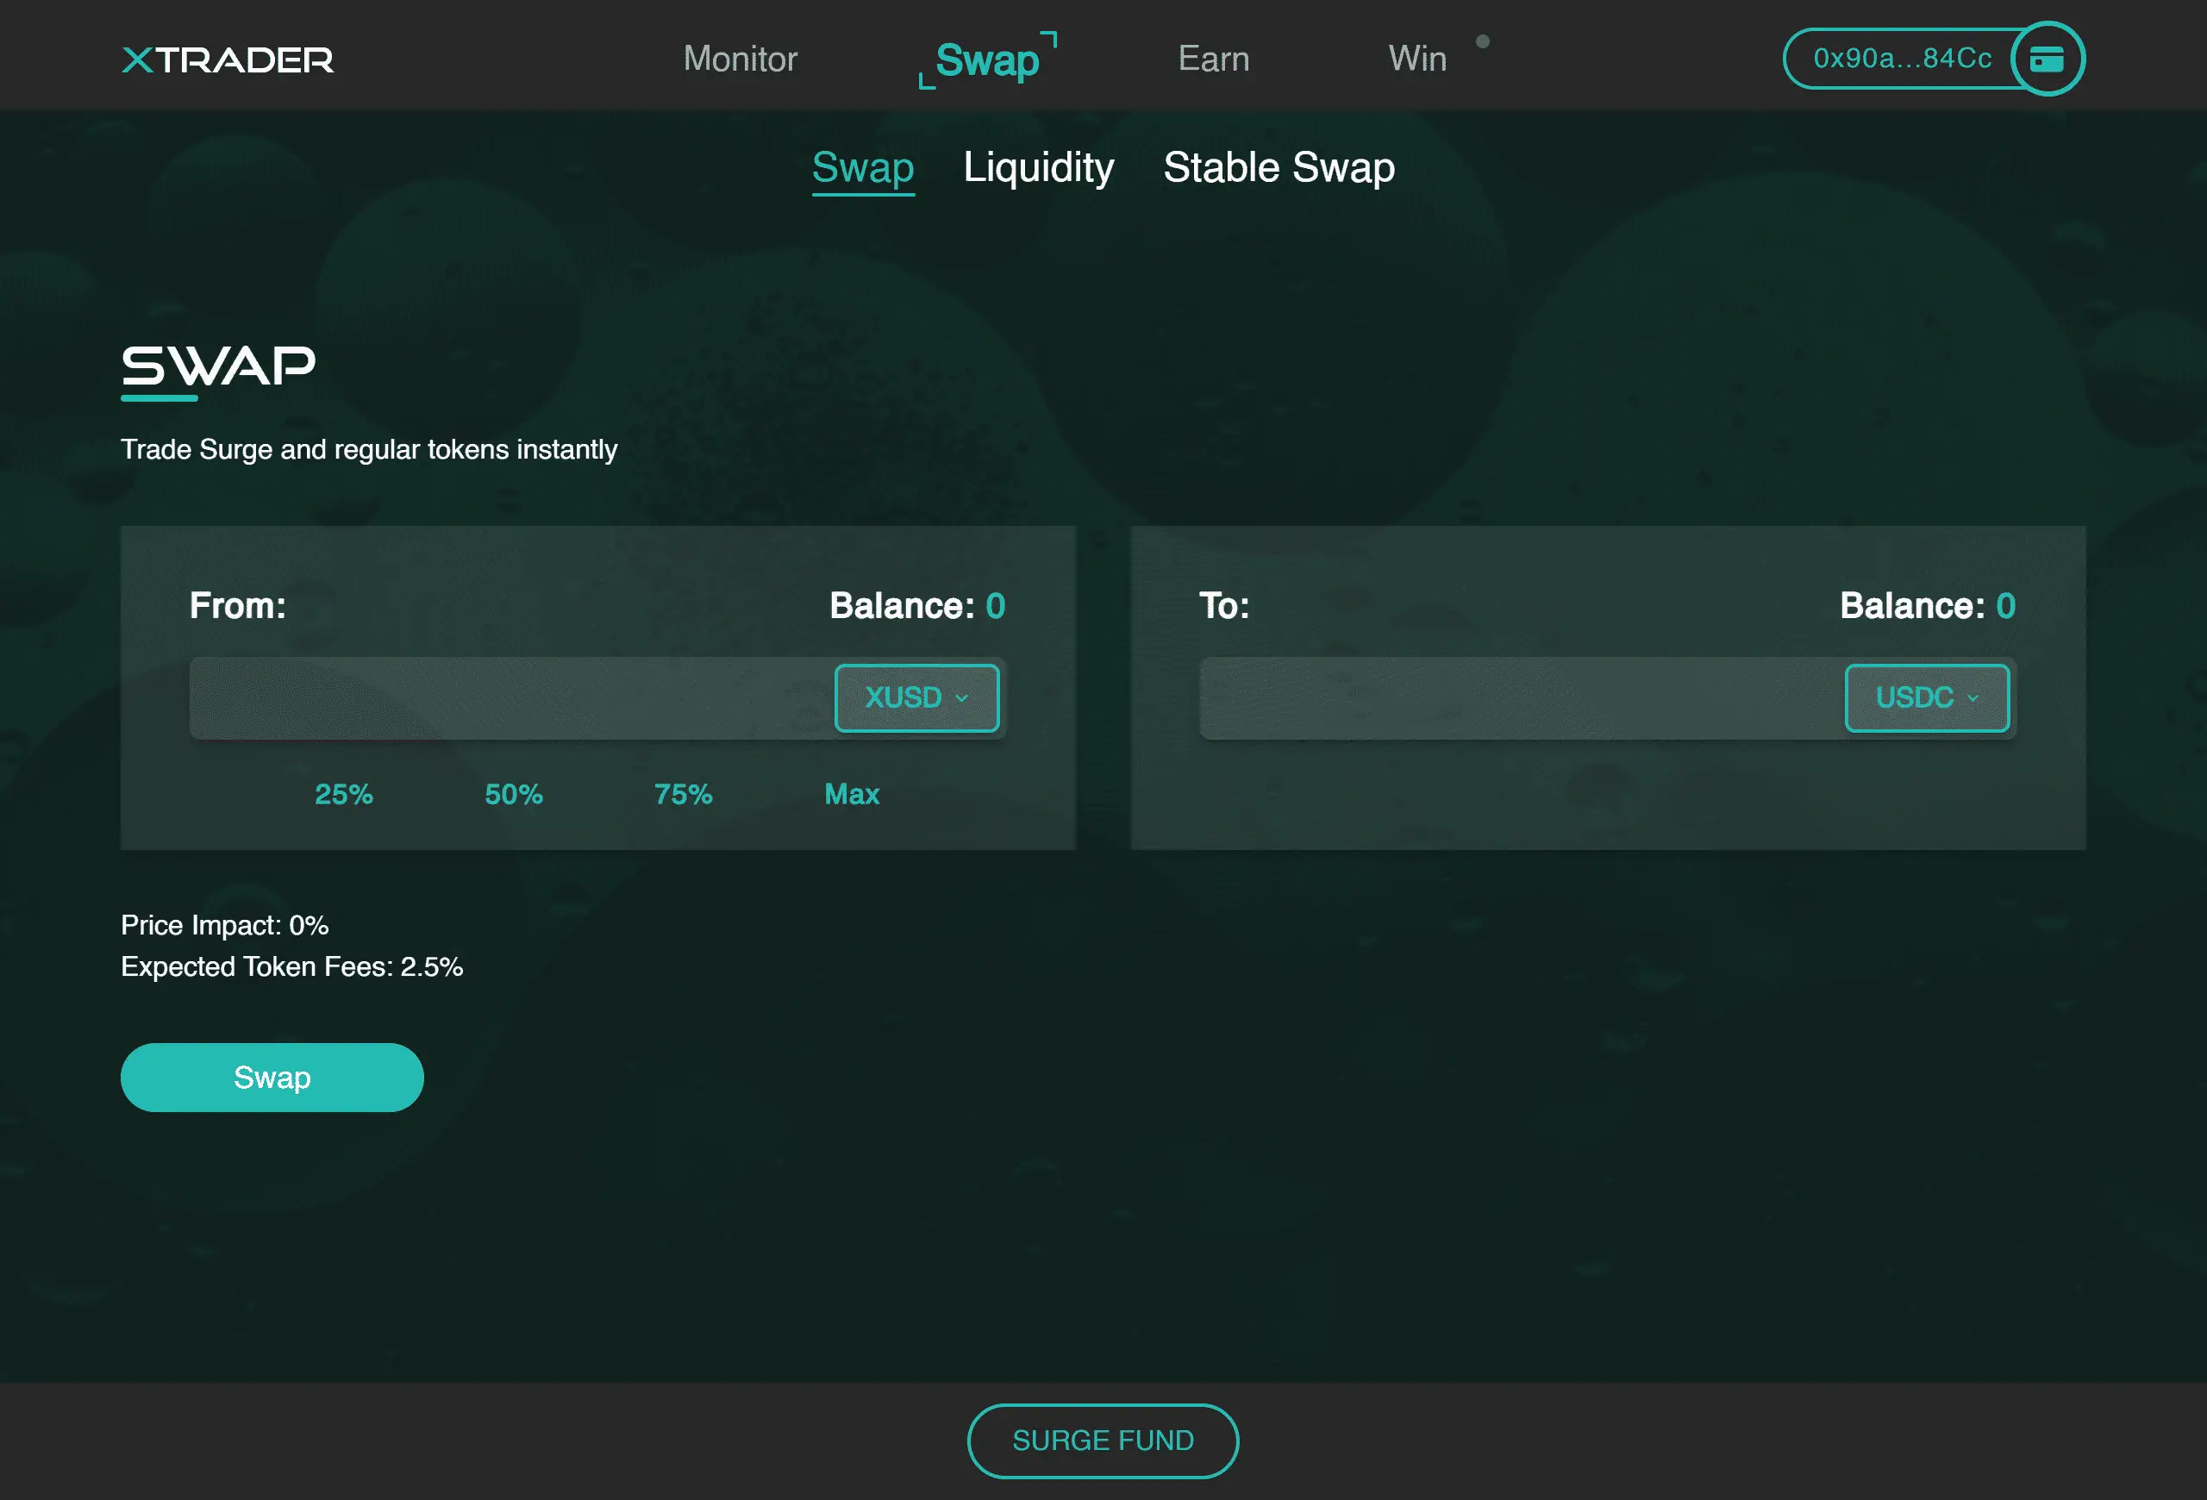
Task: Click the notification dot beside Win
Action: pos(1483,41)
